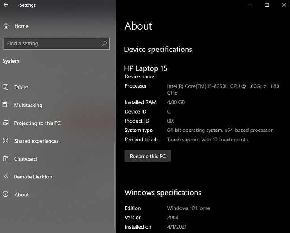This screenshot has width=290, height=233.
Task: Click the About info icon
Action: coord(5,194)
